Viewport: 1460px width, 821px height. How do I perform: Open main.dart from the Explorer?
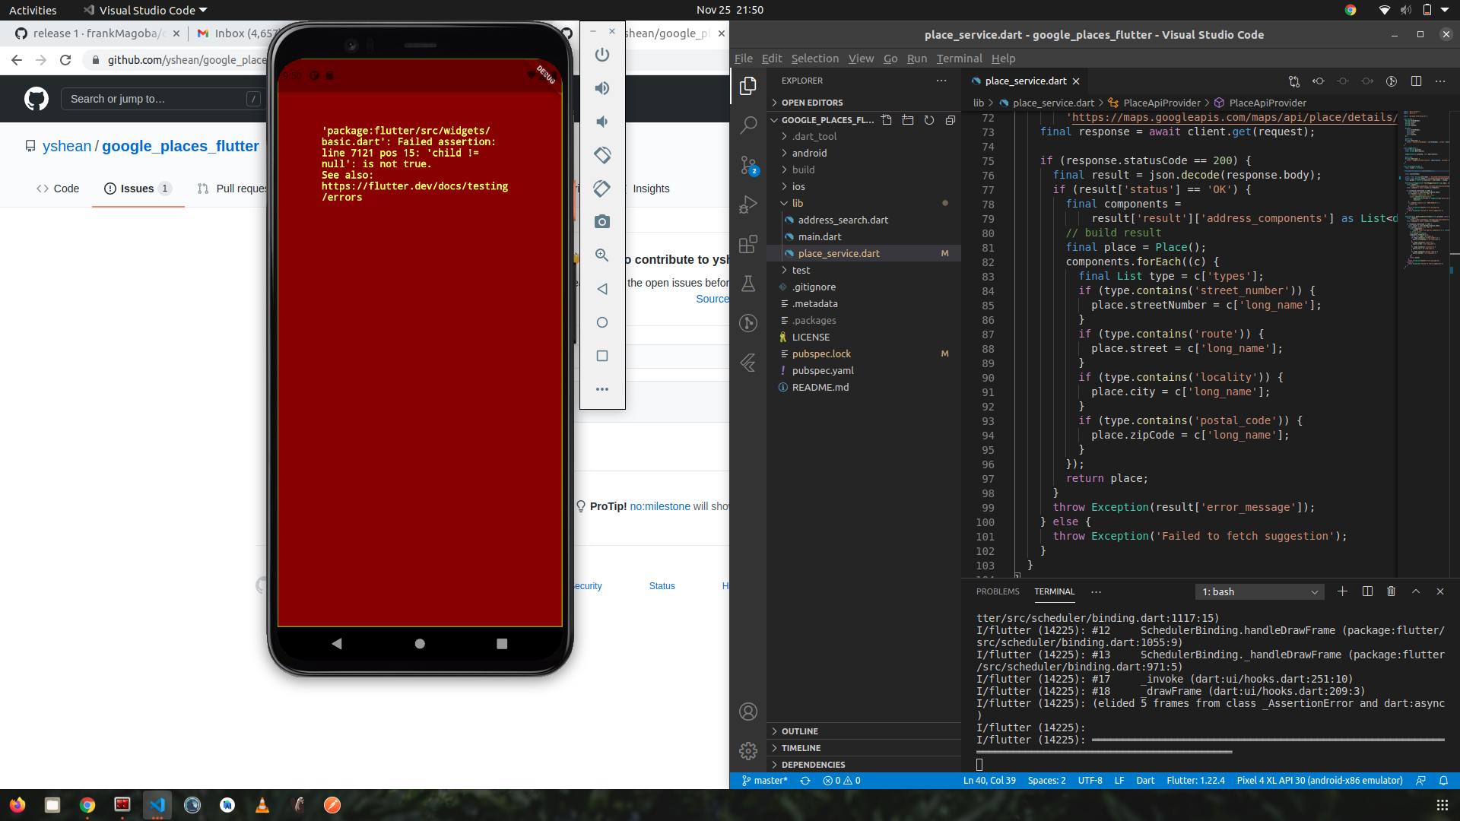[x=820, y=236]
